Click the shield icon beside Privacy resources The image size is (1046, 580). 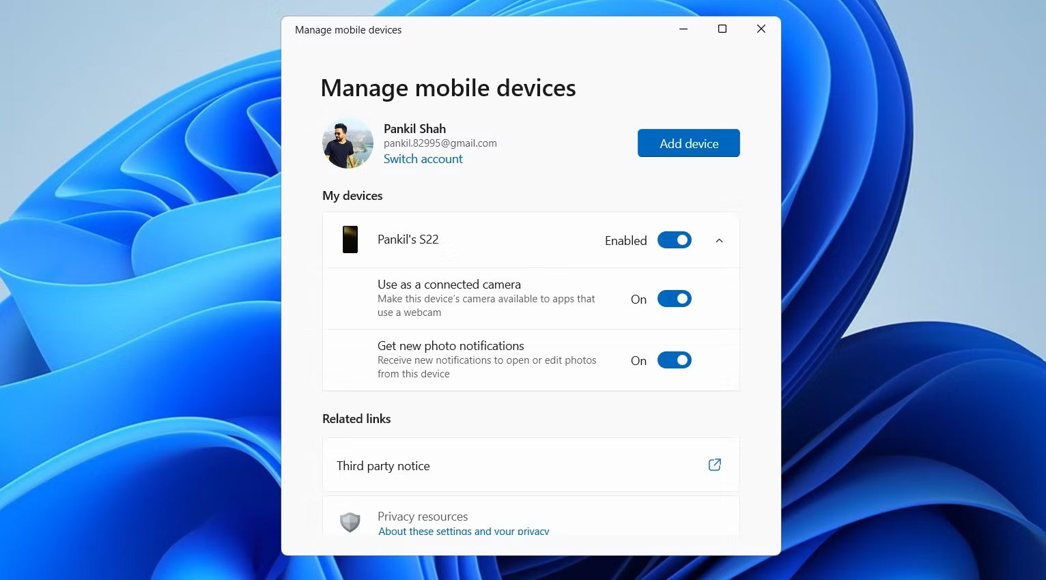click(x=350, y=521)
